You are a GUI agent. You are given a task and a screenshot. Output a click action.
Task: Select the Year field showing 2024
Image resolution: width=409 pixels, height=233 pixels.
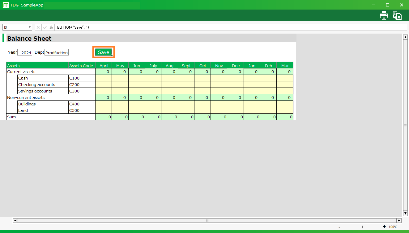[x=25, y=53]
